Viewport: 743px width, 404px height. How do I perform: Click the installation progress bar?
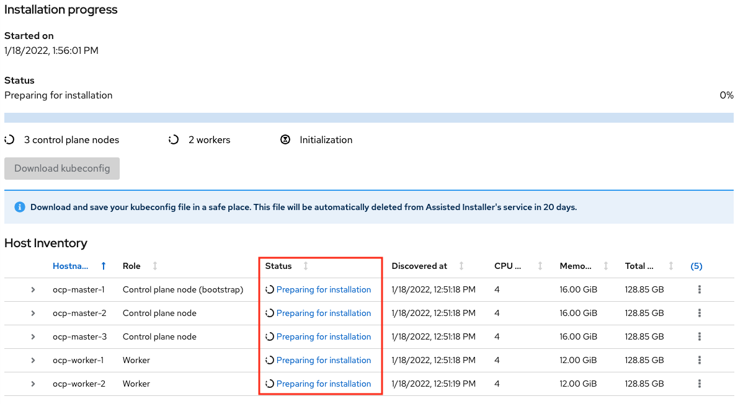click(368, 118)
